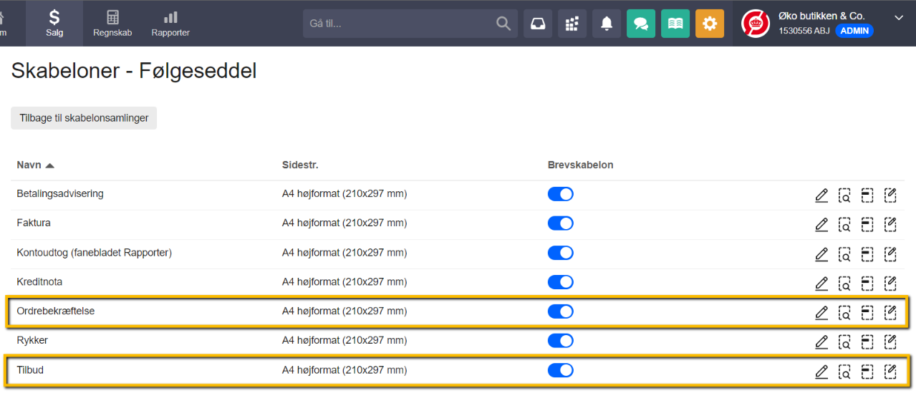The image size is (916, 411).
Task: Preview the Ordrebekræftelse template with the magnifier icon
Action: tap(845, 312)
